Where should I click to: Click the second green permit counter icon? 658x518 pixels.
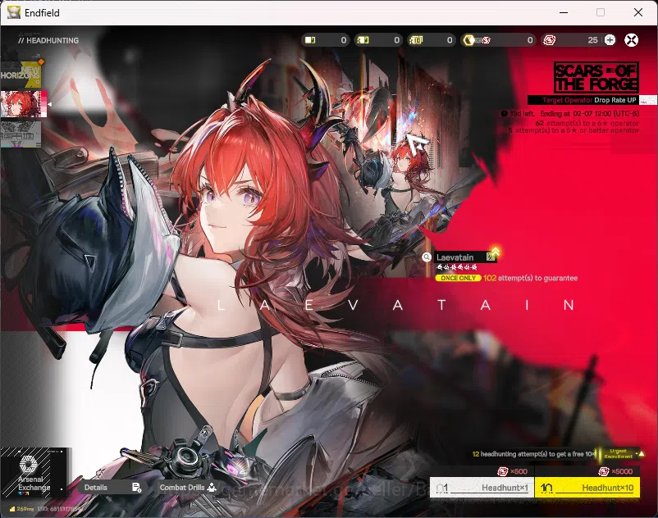point(363,40)
